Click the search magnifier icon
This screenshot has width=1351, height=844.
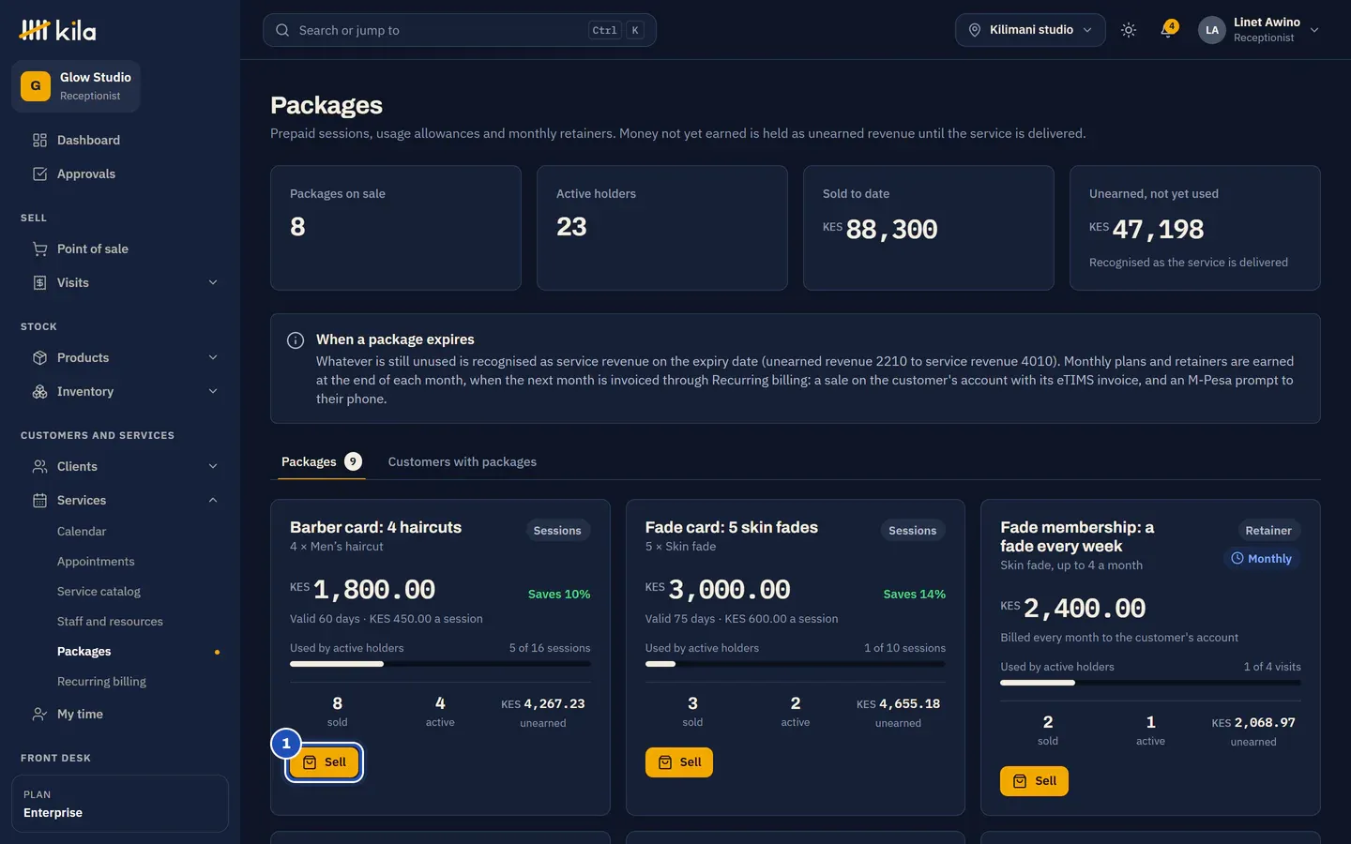pos(282,30)
